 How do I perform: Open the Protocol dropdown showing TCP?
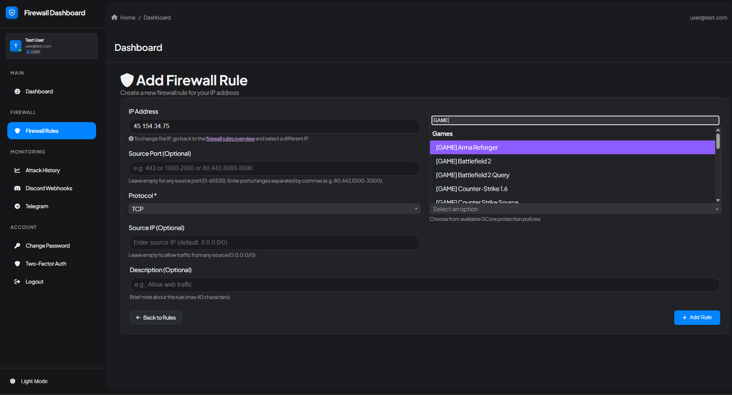pyautogui.click(x=274, y=209)
